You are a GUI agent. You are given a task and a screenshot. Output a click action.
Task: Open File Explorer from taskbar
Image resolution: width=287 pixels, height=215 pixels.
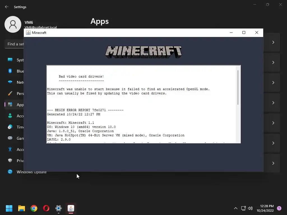coord(21,208)
